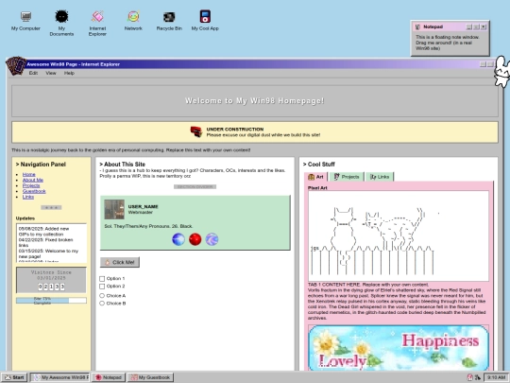510x383 pixels.
Task: Click the ASCII cats pixel art image
Action: [399, 236]
